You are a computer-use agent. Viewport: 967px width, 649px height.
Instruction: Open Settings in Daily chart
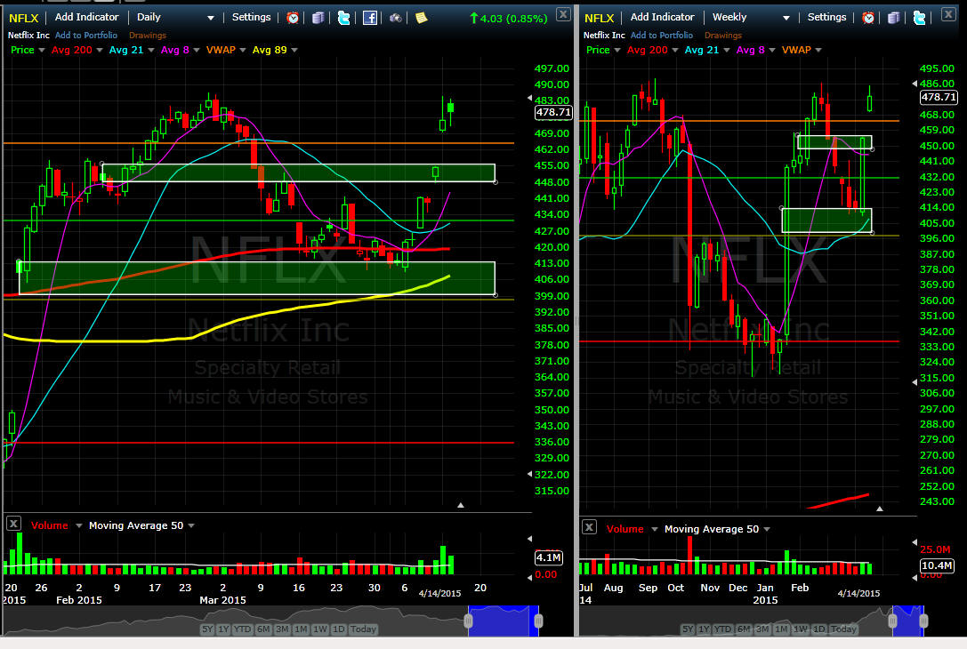[251, 17]
